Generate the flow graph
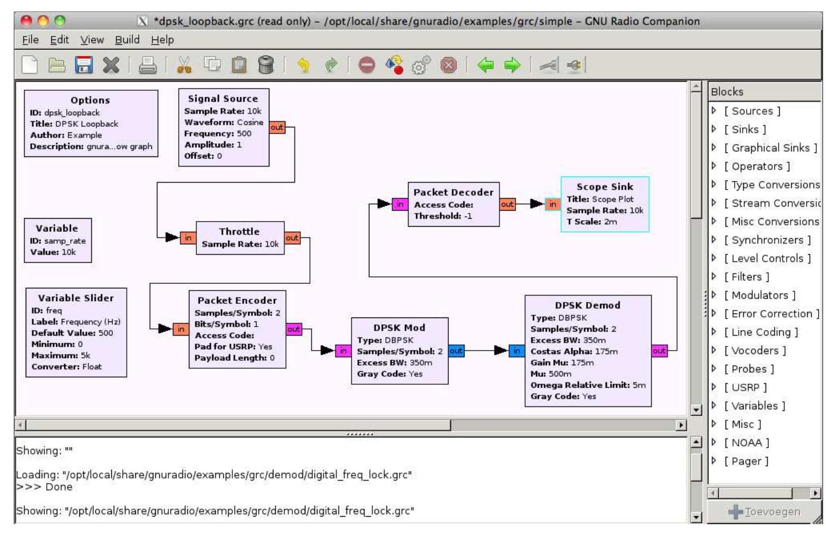 tap(394, 65)
